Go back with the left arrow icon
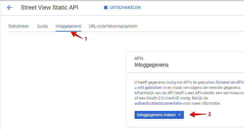The height and width of the screenshot is (130, 244). click(10, 8)
